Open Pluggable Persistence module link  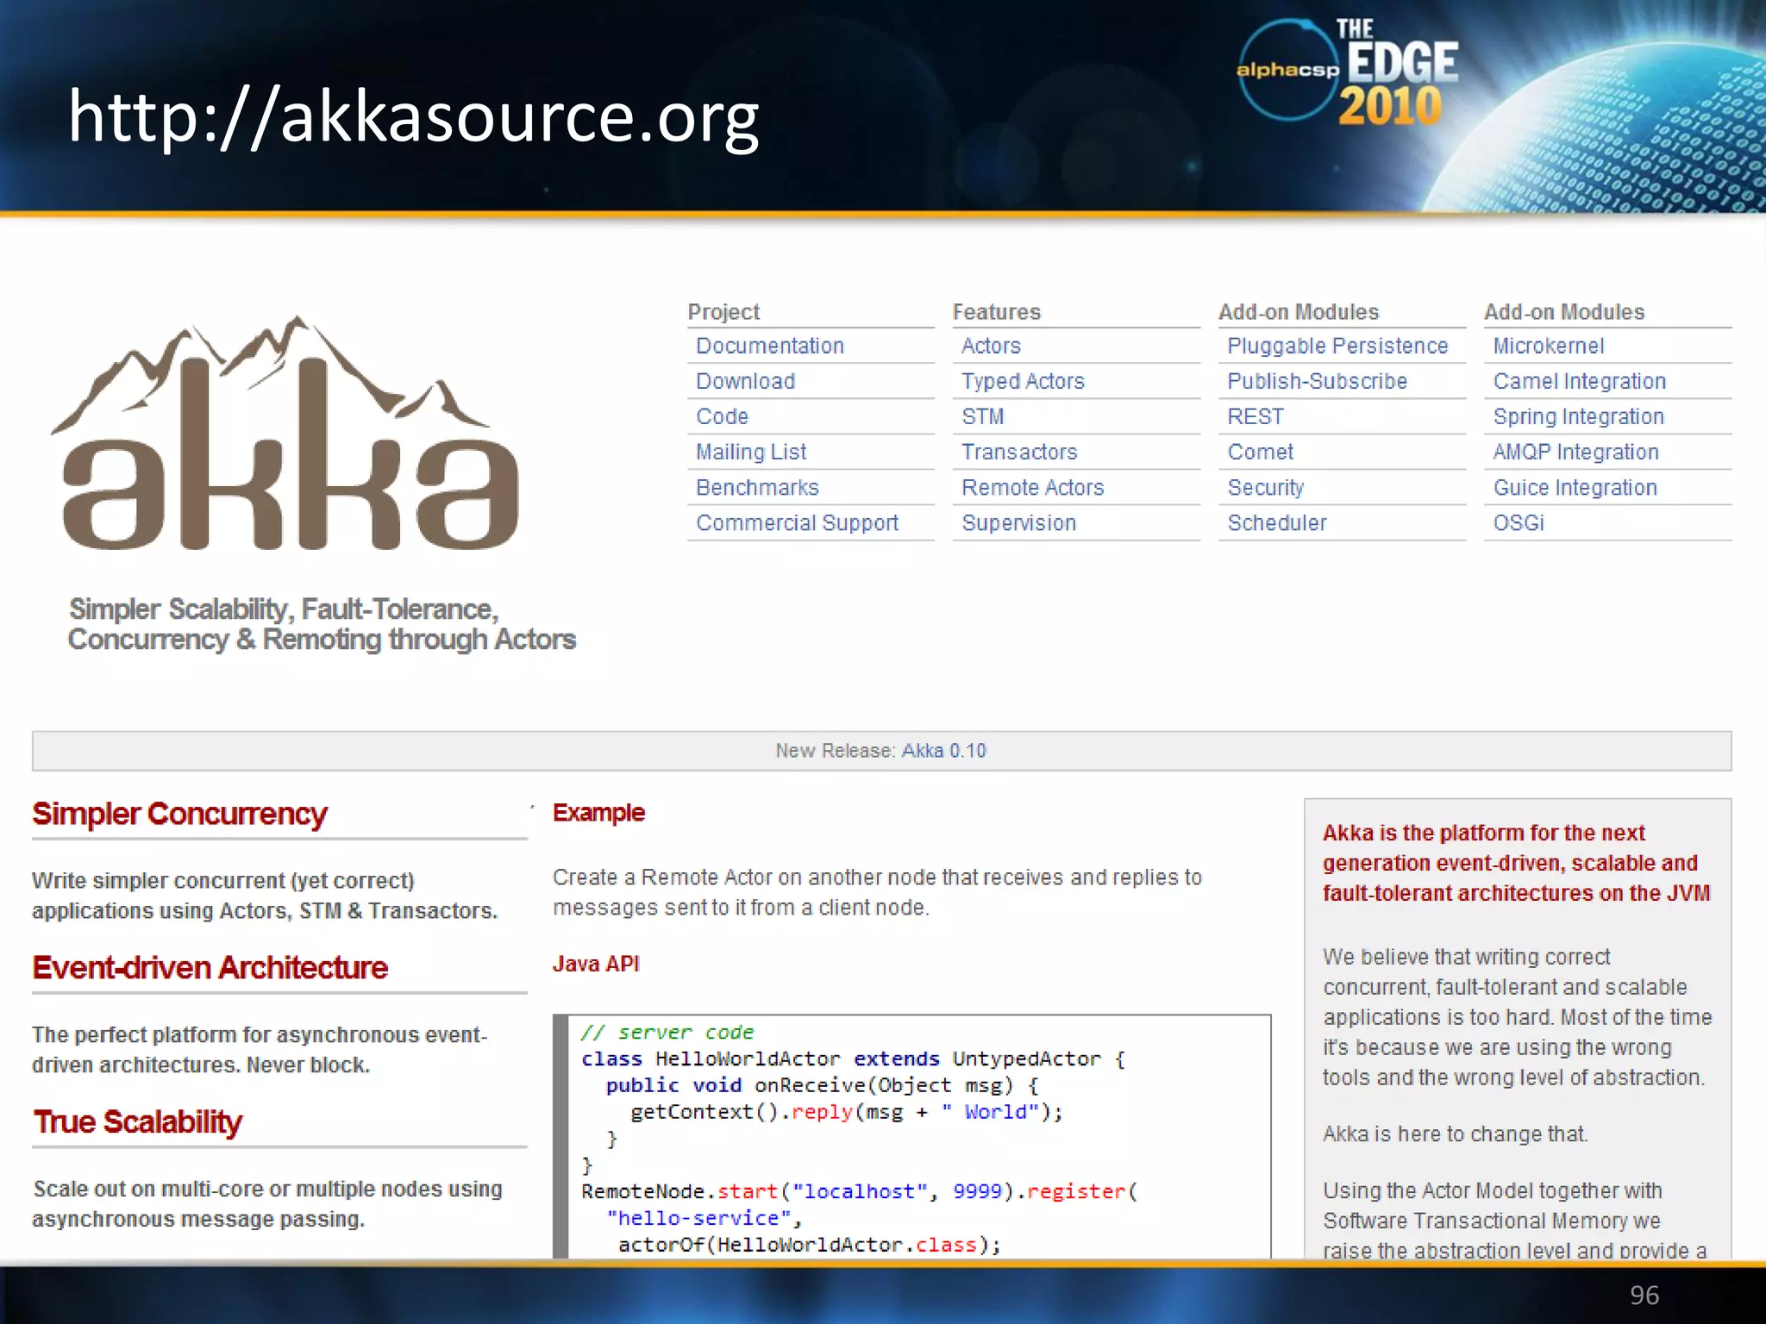point(1338,346)
